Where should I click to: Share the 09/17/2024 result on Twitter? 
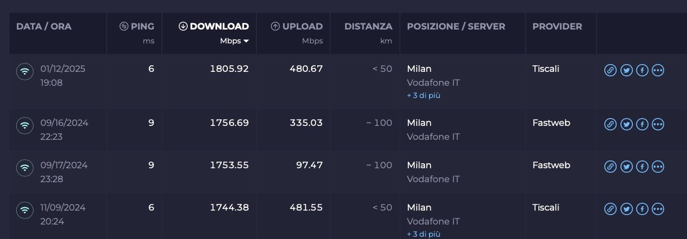626,167
